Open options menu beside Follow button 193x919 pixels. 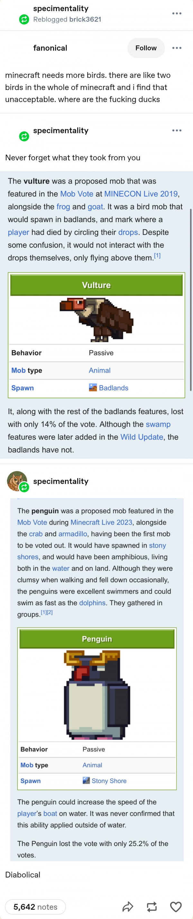click(177, 48)
